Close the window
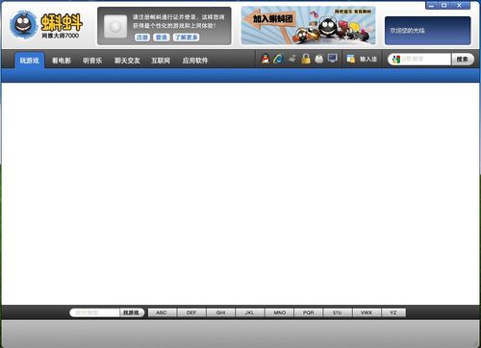 [460, 5]
